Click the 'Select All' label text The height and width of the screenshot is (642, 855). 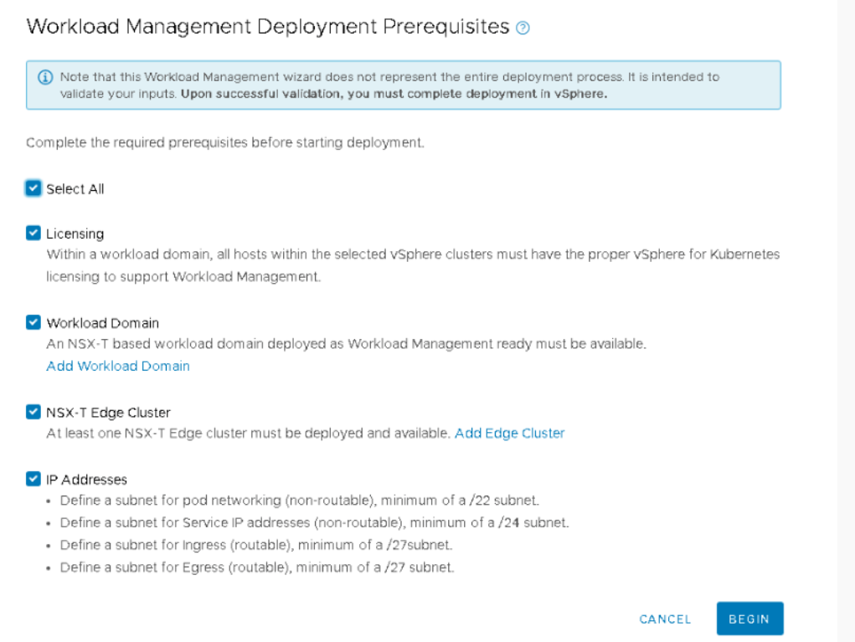point(75,189)
